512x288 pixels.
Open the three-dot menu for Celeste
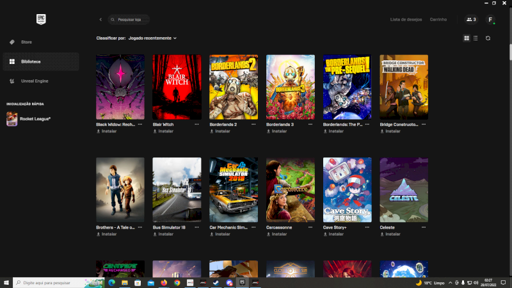pyautogui.click(x=424, y=227)
